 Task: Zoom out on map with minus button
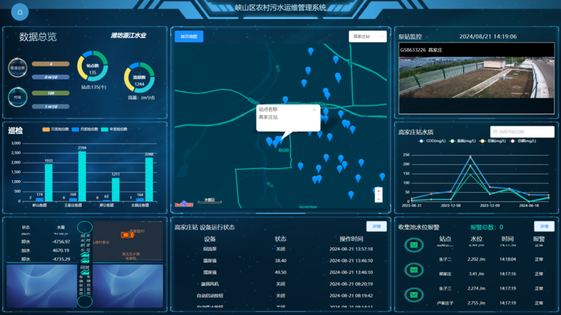(378, 199)
